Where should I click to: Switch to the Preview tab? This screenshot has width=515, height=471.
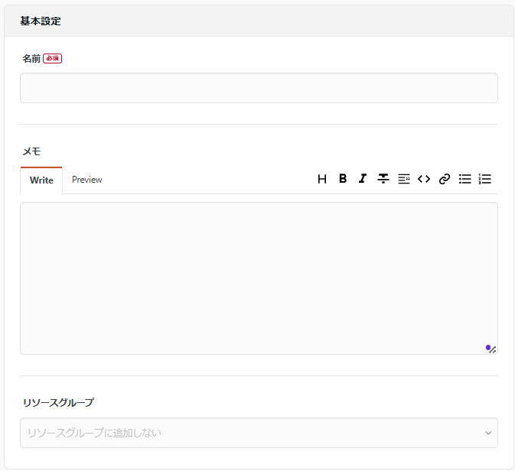(x=87, y=180)
